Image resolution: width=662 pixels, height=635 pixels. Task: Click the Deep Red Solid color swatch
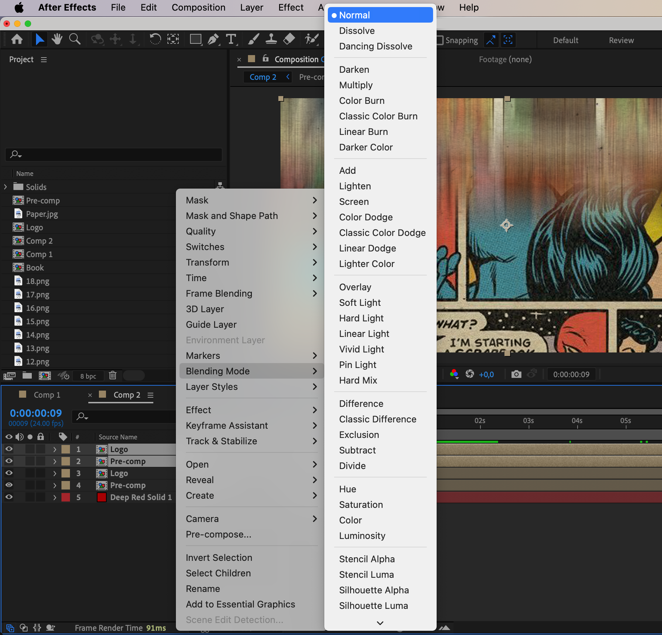[x=101, y=497]
